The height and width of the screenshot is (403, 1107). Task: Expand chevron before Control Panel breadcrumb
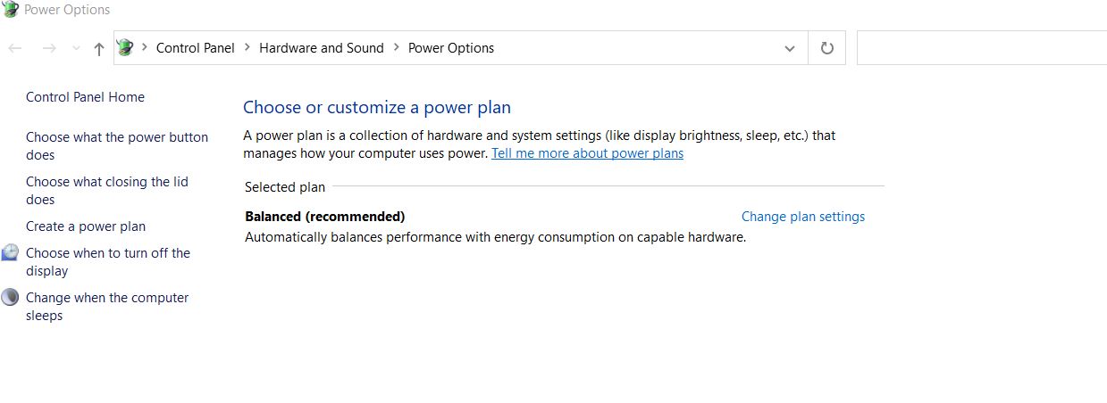click(145, 48)
